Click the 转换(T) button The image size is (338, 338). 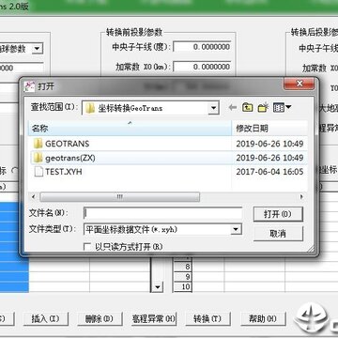tap(207, 319)
